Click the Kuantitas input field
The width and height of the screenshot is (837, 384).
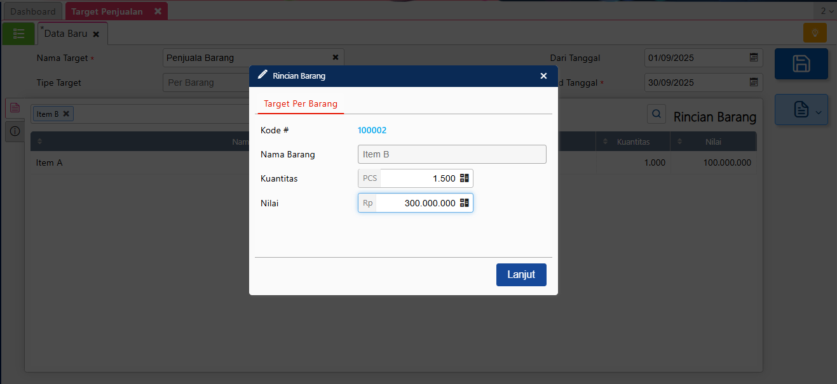point(418,178)
